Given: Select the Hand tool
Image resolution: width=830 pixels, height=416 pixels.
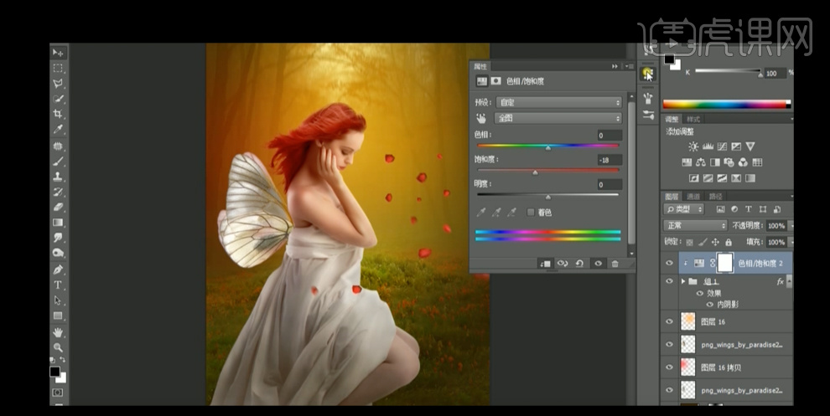Looking at the screenshot, I should pyautogui.click(x=58, y=331).
